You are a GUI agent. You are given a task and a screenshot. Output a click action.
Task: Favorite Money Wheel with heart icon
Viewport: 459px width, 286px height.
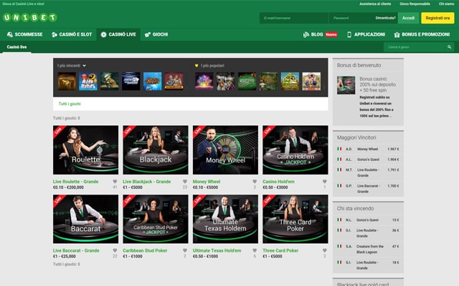(x=255, y=182)
